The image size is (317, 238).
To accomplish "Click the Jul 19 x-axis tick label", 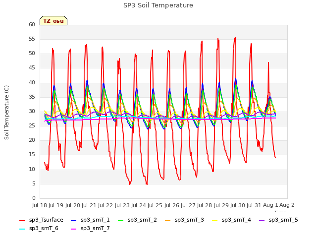I will tap(57, 205).
